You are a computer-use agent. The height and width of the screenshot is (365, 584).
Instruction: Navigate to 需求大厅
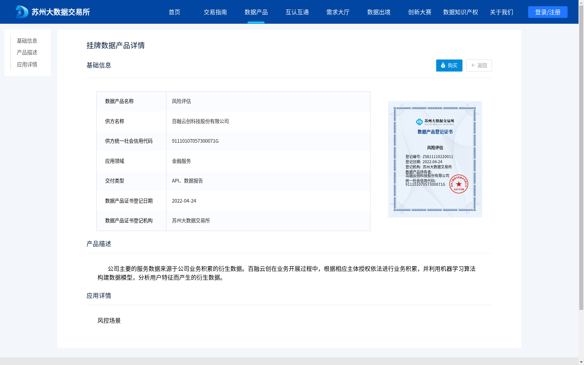(338, 12)
